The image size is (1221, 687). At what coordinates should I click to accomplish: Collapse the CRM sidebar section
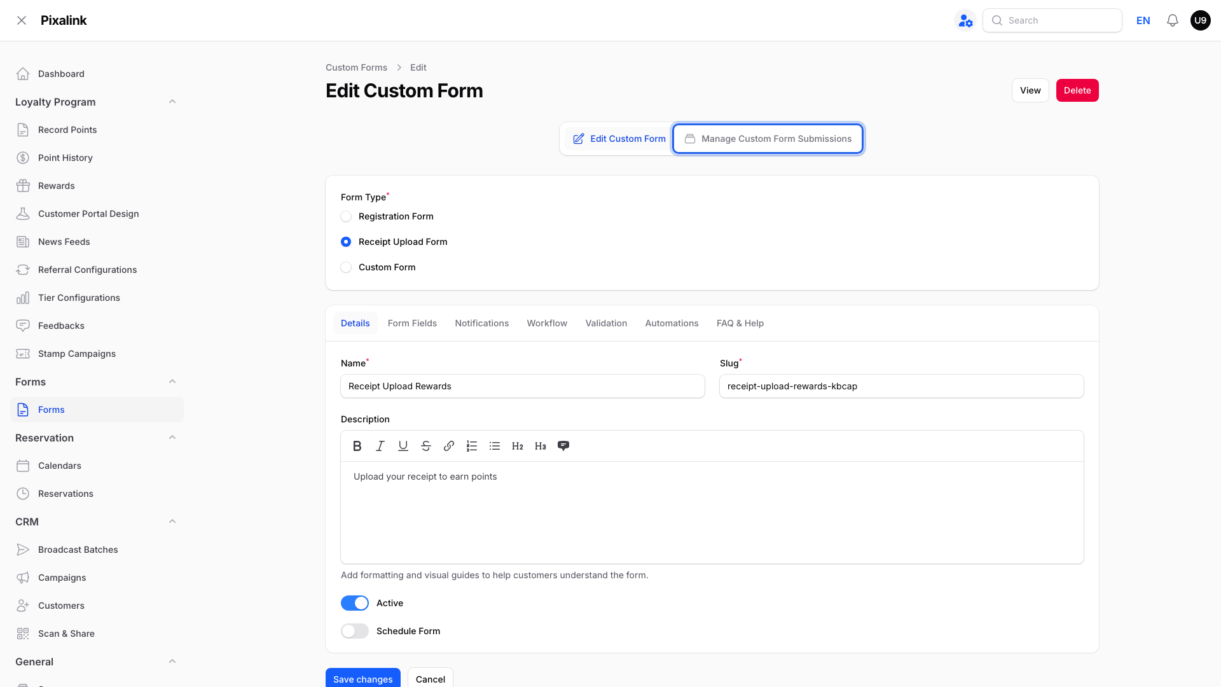pos(172,522)
